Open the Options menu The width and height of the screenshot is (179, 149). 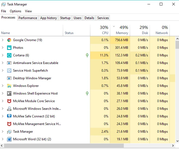click(16, 11)
